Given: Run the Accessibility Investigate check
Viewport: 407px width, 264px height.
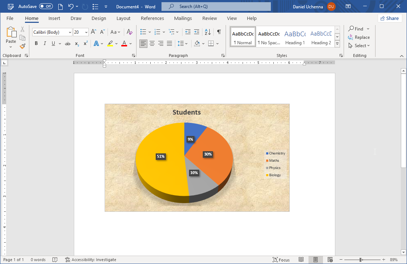Looking at the screenshot, I should (91, 259).
